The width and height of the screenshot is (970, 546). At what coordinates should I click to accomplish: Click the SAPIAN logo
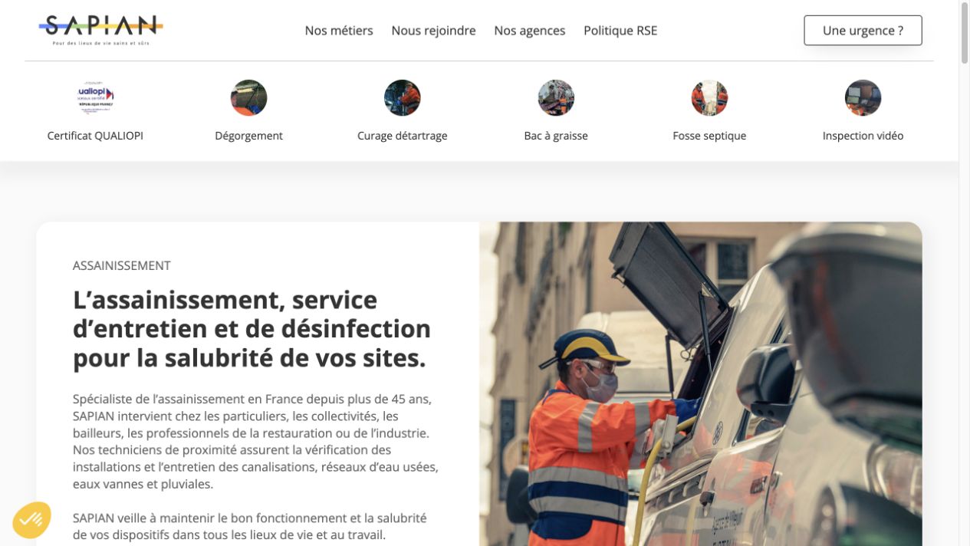[x=100, y=30]
